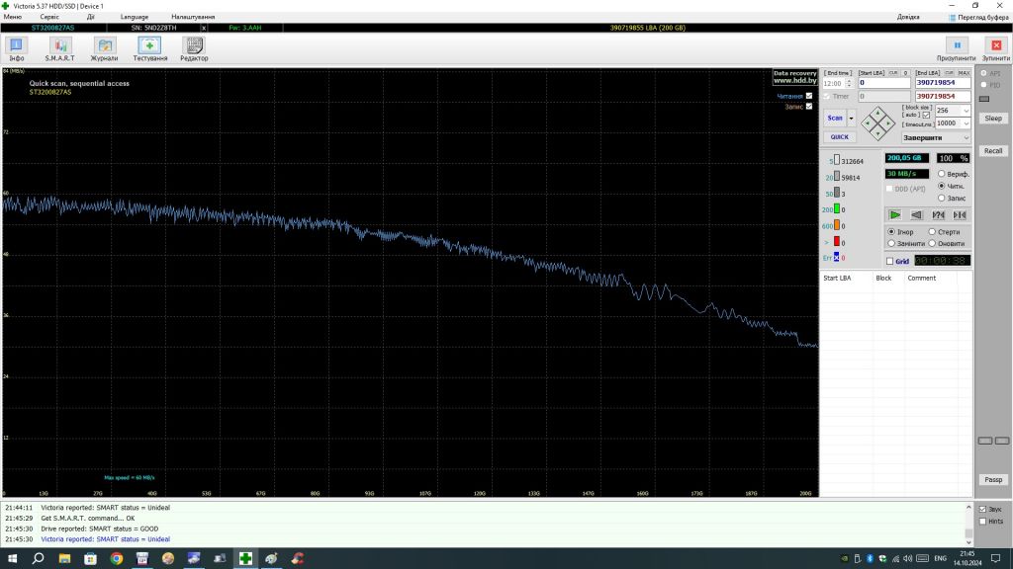Open the Завершити end-action dropdown

click(x=936, y=137)
